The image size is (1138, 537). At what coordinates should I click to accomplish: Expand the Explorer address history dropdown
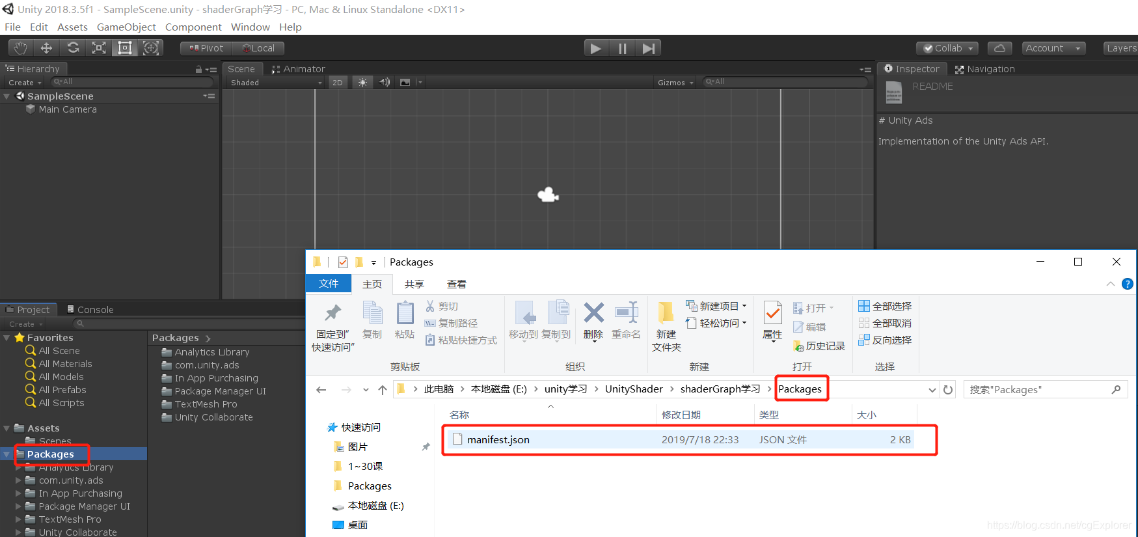(x=932, y=390)
